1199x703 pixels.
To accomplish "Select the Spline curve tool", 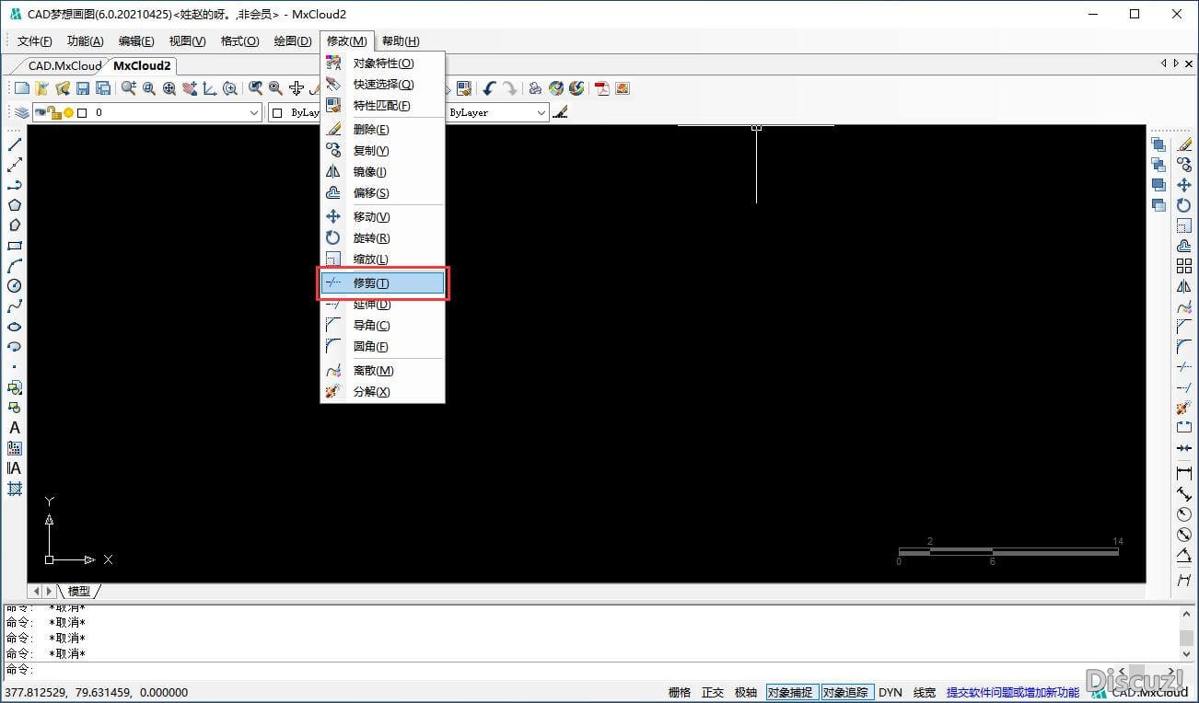I will (15, 306).
